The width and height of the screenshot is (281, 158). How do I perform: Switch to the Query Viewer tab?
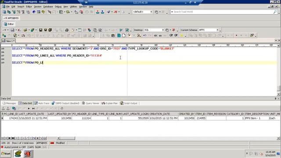point(91,103)
